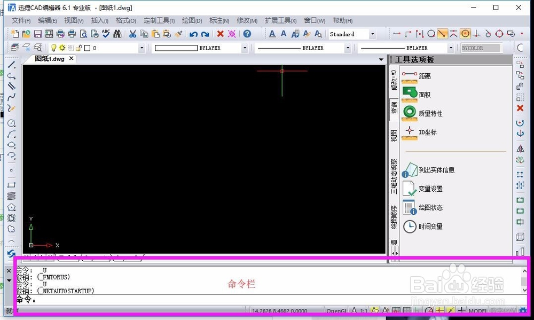
Task: Toggle the endpoint object snap button
Action: pyautogui.click(x=396, y=34)
